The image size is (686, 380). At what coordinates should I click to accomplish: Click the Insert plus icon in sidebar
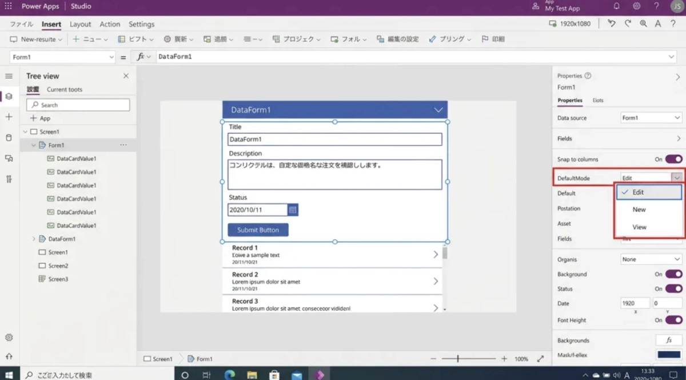pos(9,117)
